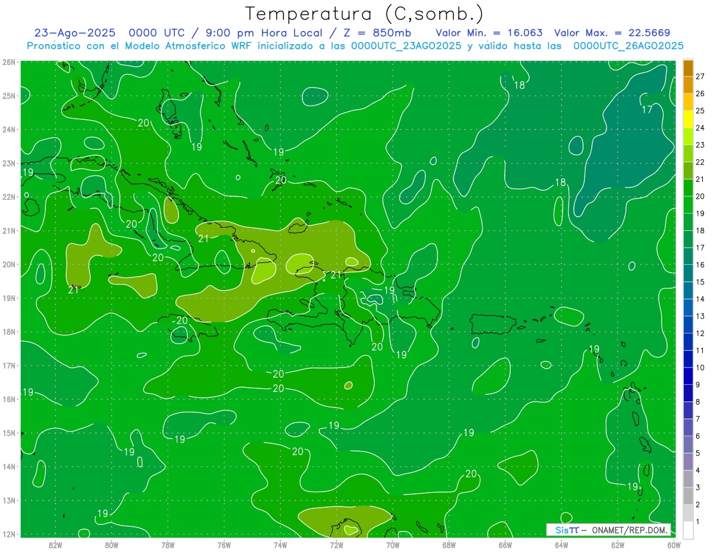Click color scale label '7'
This screenshot has width=716, height=553.
click(698, 418)
